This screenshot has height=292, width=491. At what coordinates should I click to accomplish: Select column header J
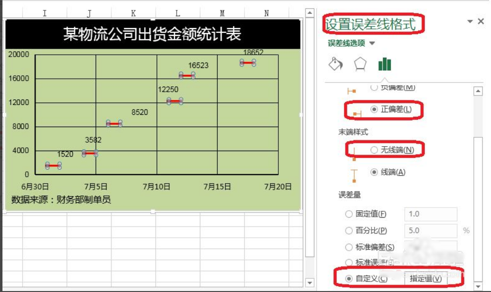89,13
